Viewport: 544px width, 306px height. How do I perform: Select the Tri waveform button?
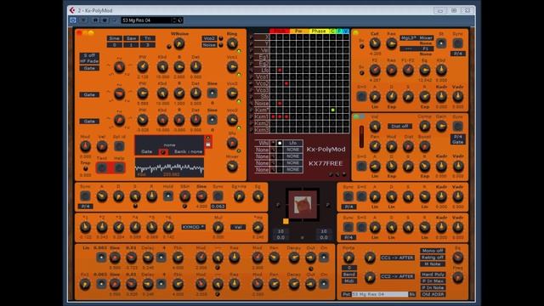coord(148,38)
